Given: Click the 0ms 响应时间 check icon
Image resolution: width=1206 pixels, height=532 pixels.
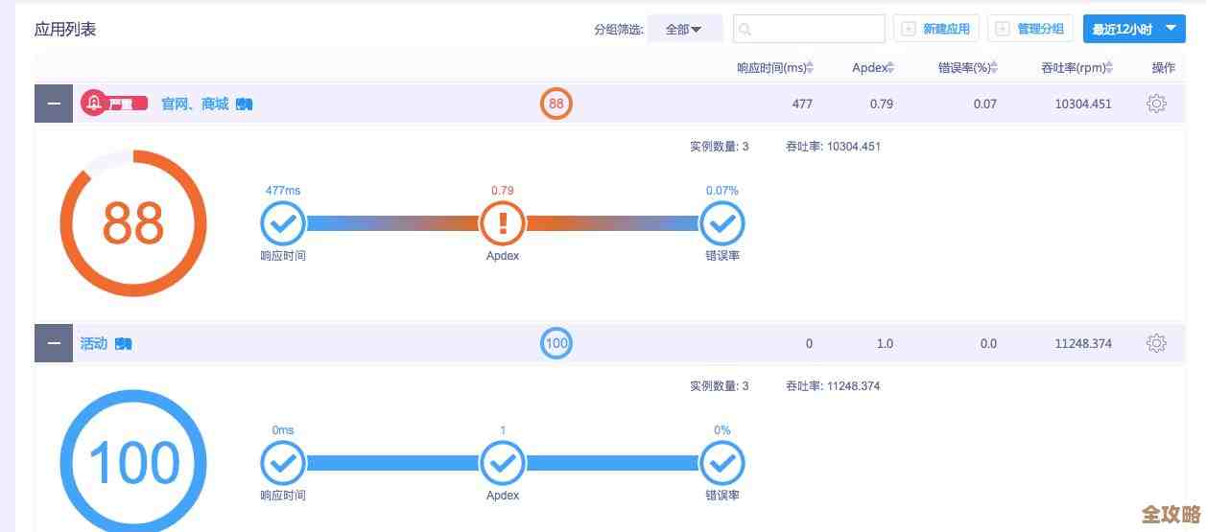Looking at the screenshot, I should pos(283,464).
